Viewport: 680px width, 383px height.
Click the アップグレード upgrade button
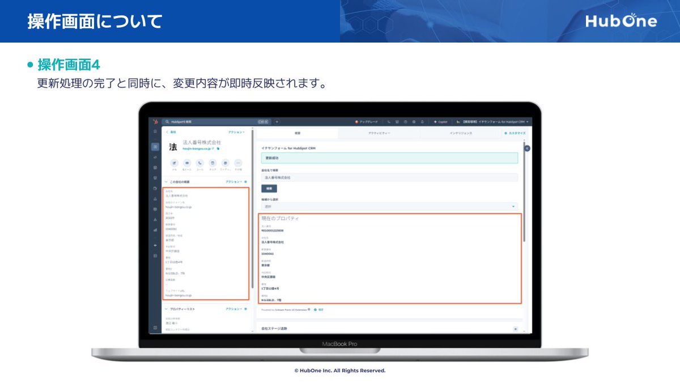point(367,121)
